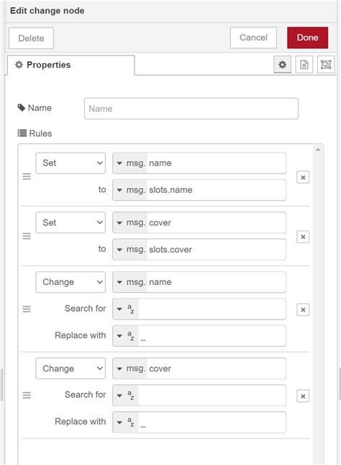Open the node description document icon
Screen dimensions: 341x465
click(x=304, y=64)
